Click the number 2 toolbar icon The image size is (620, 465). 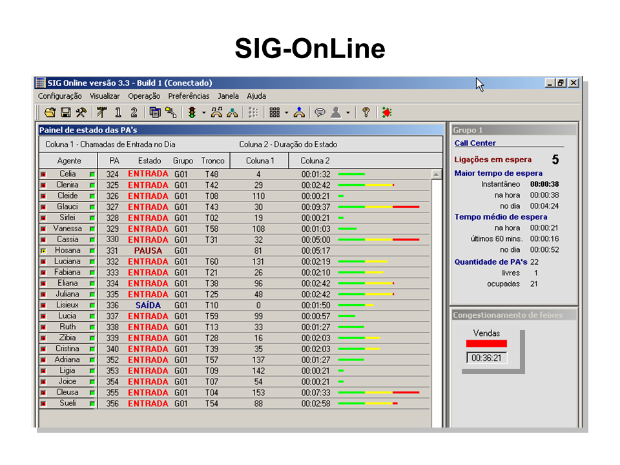pyautogui.click(x=134, y=112)
